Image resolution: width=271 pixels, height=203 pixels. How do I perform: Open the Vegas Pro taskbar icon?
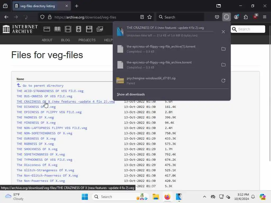[x=179, y=197]
